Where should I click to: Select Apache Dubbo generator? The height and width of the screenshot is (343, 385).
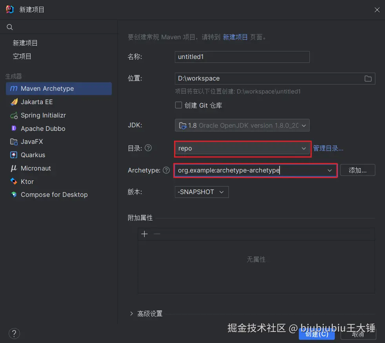(x=59, y=128)
